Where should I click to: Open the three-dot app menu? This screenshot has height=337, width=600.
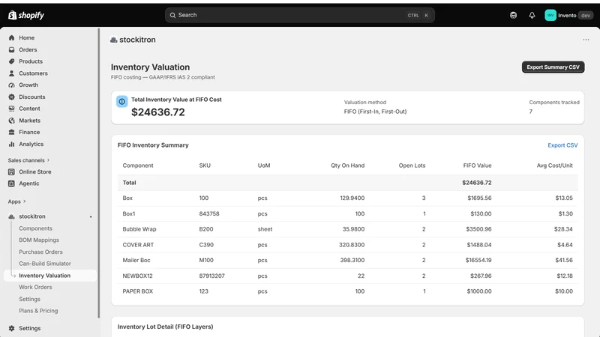586,40
